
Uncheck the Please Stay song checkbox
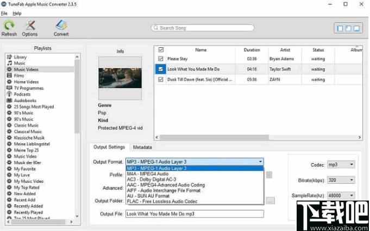coord(161,59)
